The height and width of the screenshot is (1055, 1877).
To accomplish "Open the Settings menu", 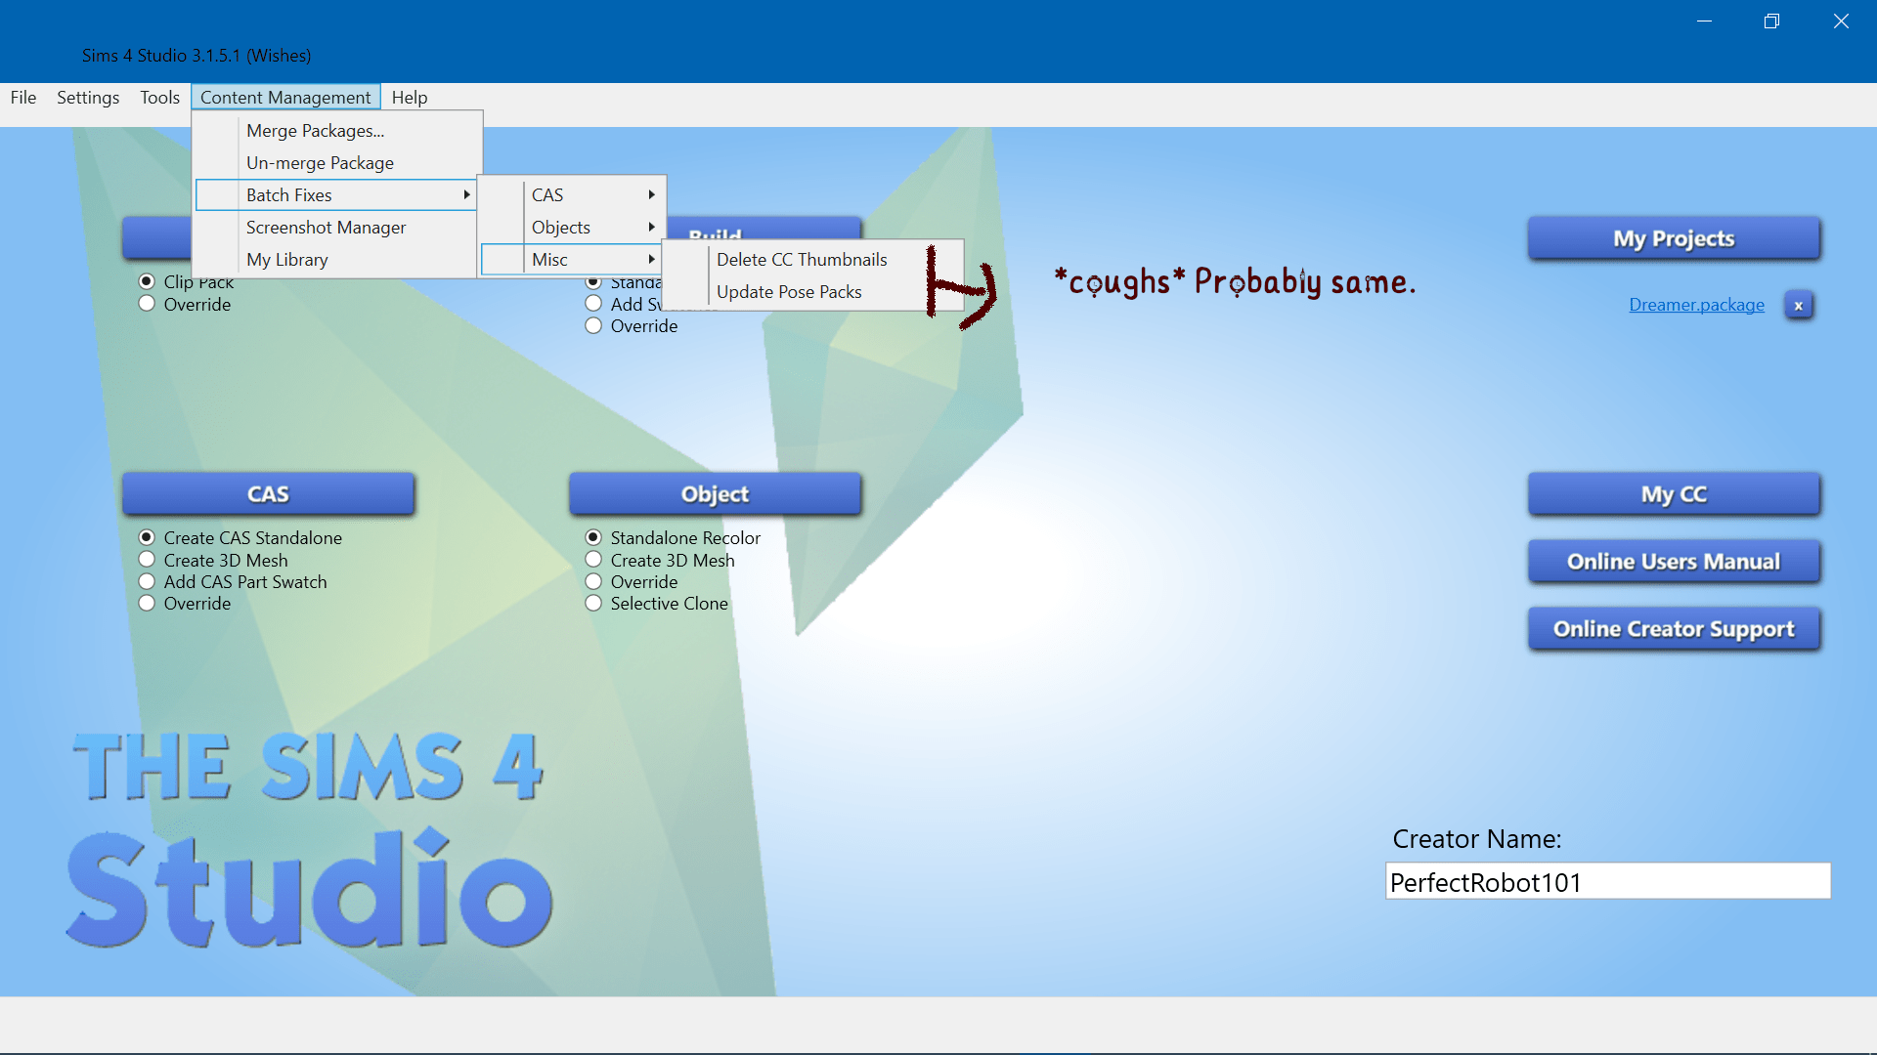I will (88, 97).
